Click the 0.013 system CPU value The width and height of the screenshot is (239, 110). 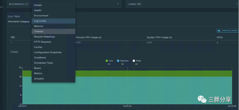coord(149,43)
